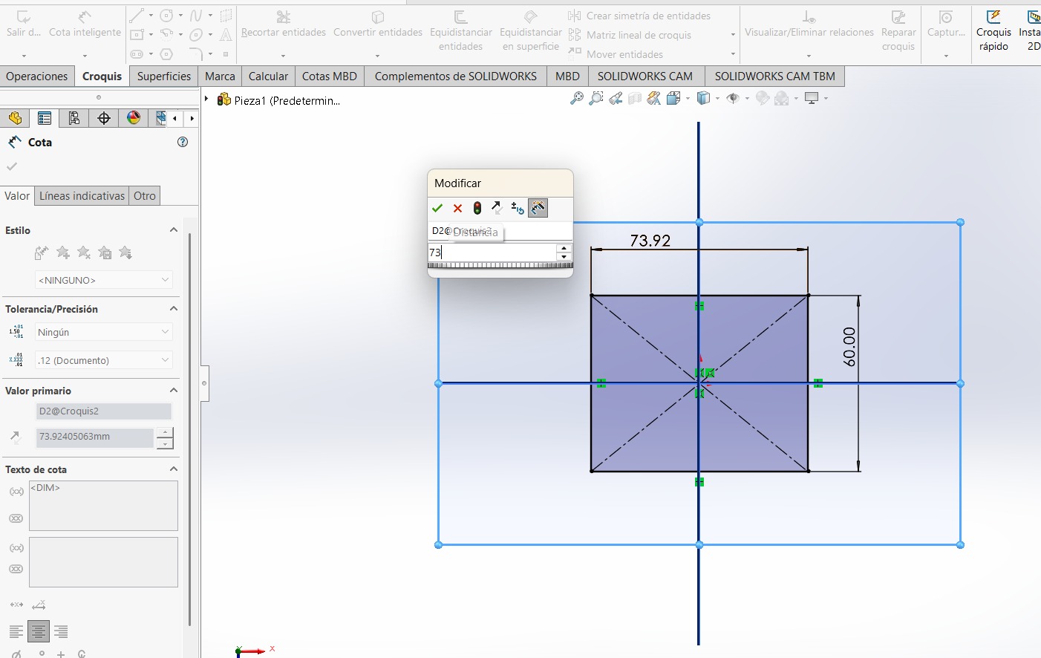
Task: Open the tolerance type Ningún dropdown
Action: (104, 332)
